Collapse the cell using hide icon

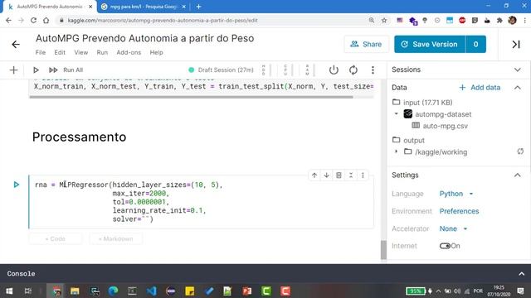[351, 175]
